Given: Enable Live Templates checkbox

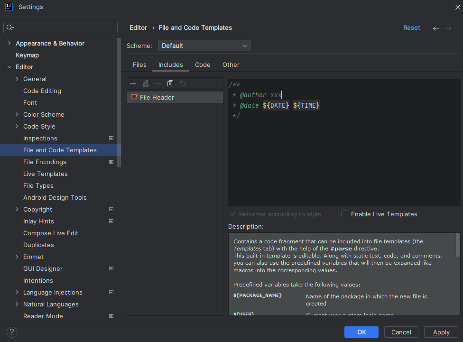Looking at the screenshot, I should point(345,214).
